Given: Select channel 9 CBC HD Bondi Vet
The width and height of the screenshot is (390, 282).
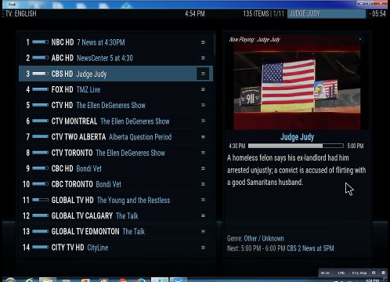Looking at the screenshot, I should point(116,168).
